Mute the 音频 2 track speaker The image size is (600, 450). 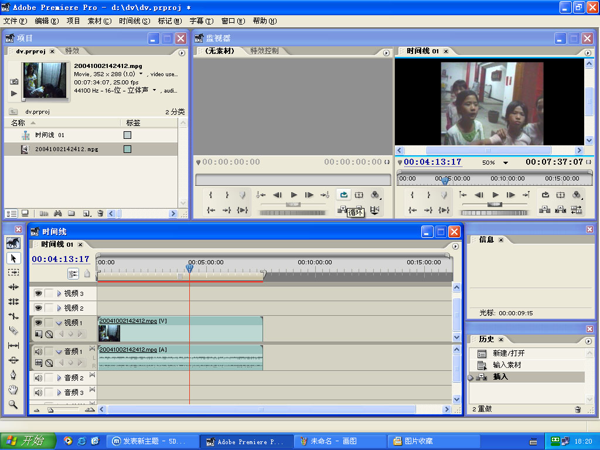point(38,378)
